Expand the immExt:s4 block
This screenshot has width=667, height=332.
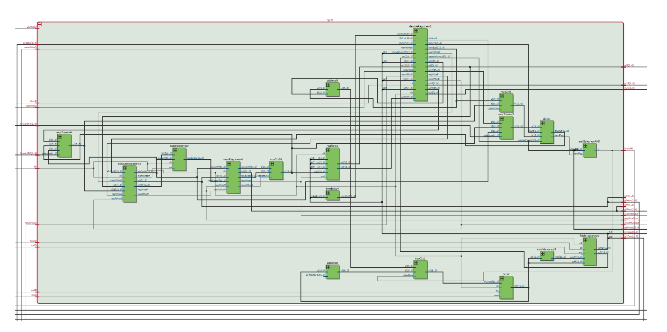328,193
